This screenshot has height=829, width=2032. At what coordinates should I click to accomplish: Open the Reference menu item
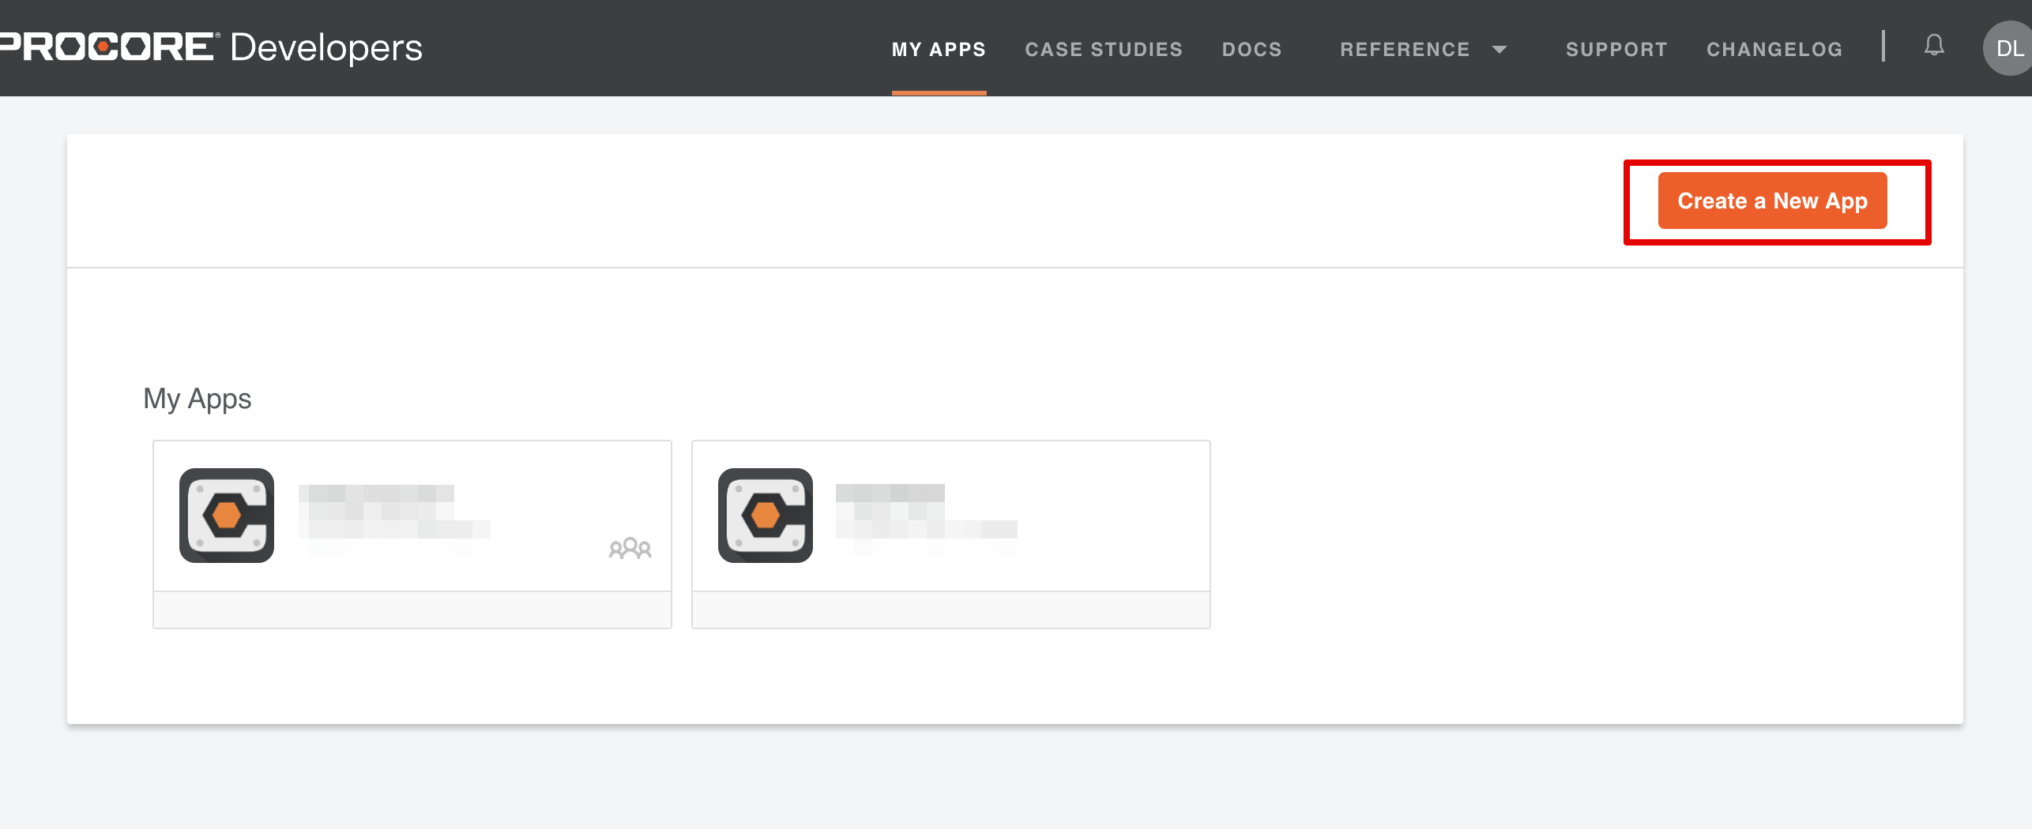1405,50
